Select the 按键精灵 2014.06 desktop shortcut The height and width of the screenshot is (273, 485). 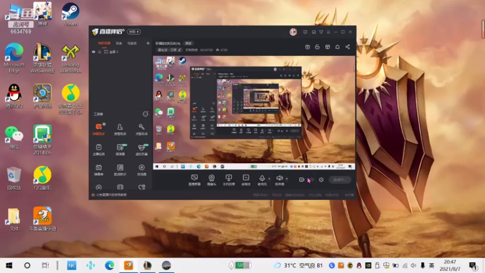[42, 140]
